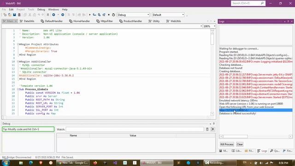Open the Help menu
Screen dimensions: 295x166
coord(65,9)
